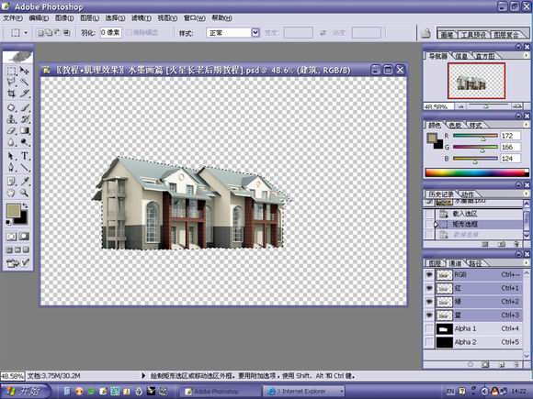
Task: Select the Slice tool
Action: click(x=25, y=94)
